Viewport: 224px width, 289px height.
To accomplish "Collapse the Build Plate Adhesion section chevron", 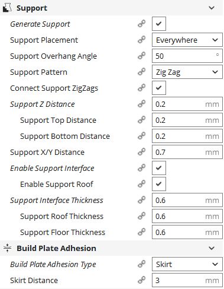I will tap(212, 248).
